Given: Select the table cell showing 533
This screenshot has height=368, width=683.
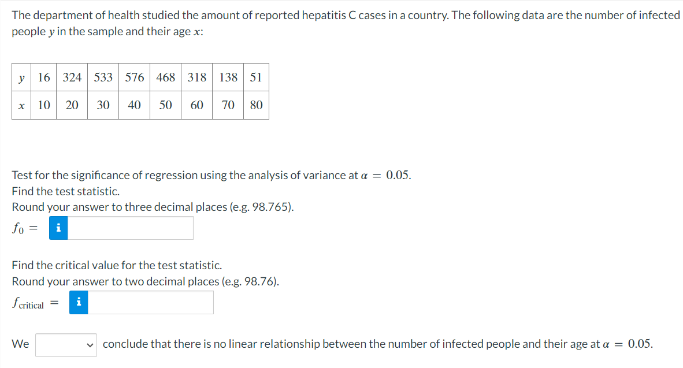Looking at the screenshot, I should pos(103,77).
